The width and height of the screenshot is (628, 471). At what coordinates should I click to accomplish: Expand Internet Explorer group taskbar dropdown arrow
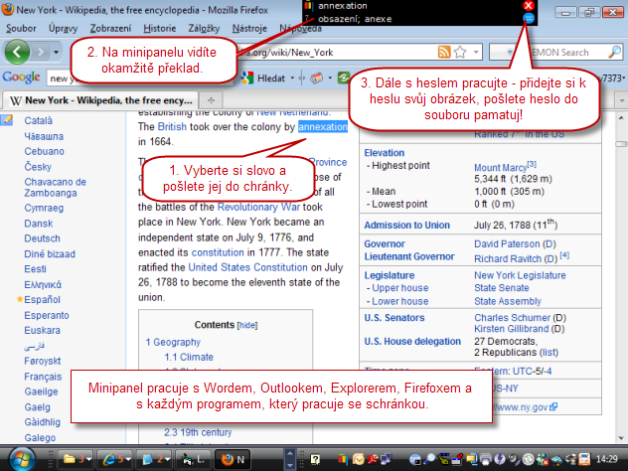128,459
